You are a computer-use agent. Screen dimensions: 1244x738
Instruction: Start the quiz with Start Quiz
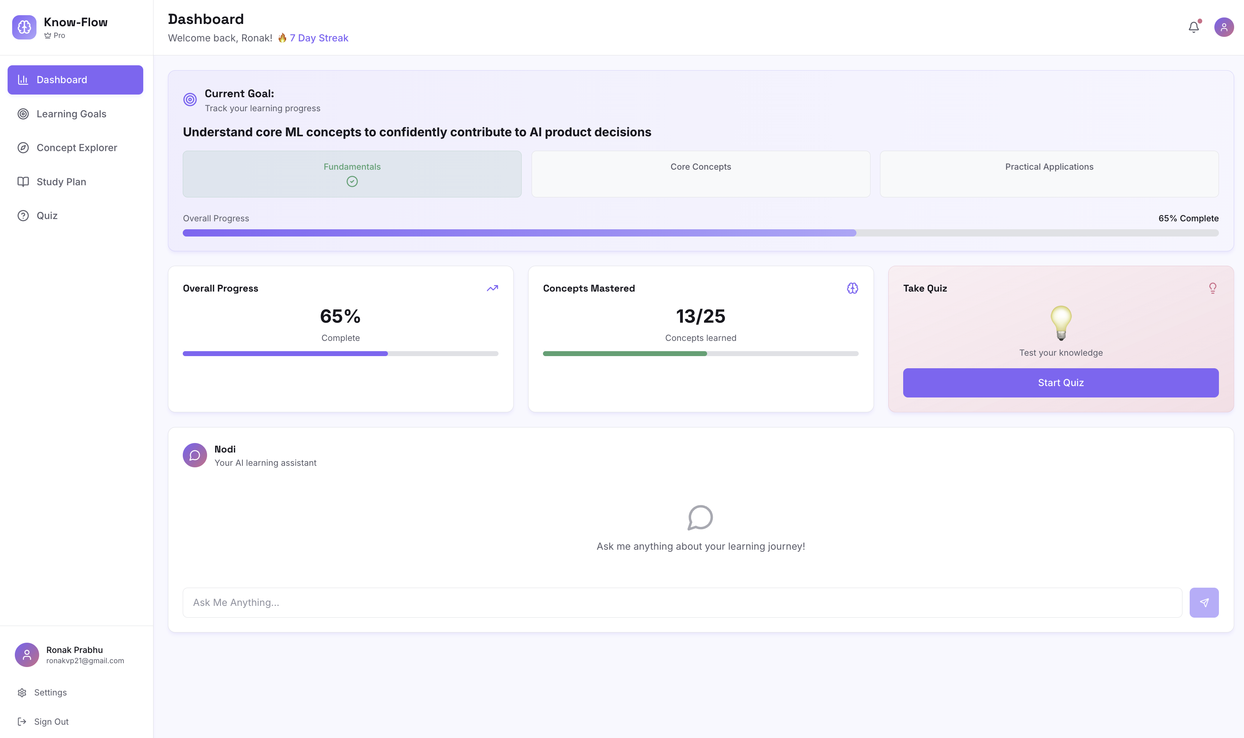1060,382
